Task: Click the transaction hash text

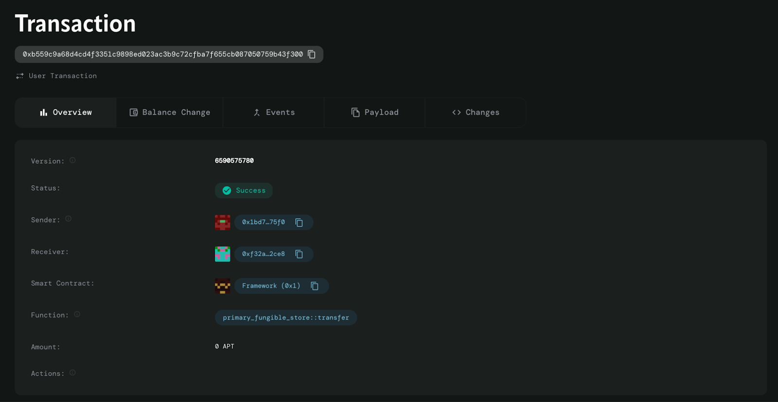Action: (x=163, y=54)
